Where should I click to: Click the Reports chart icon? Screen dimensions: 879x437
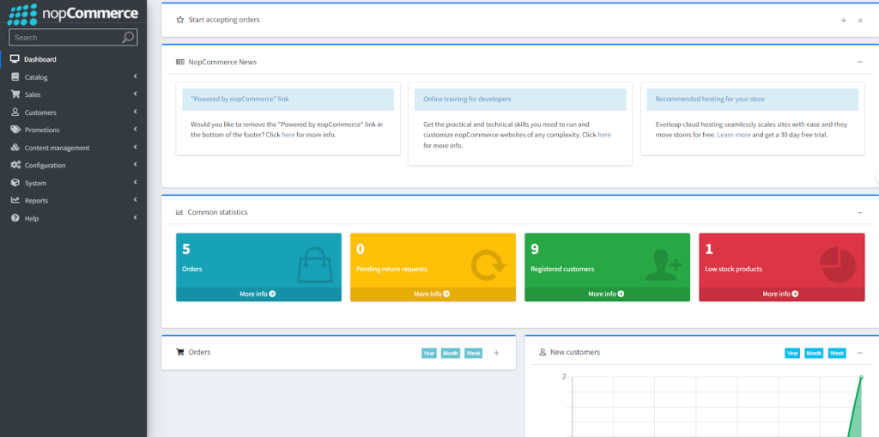[x=15, y=200]
